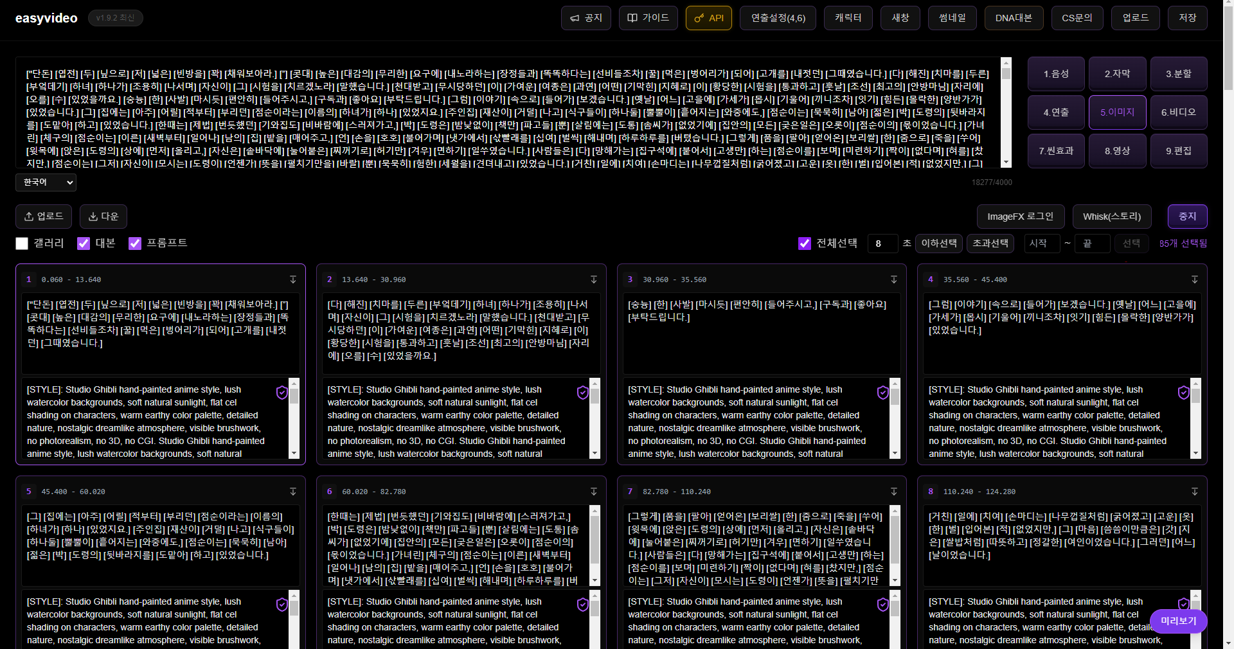Click the download arrow icon on card 6
Screen dimensions: 1234x649
coord(593,492)
